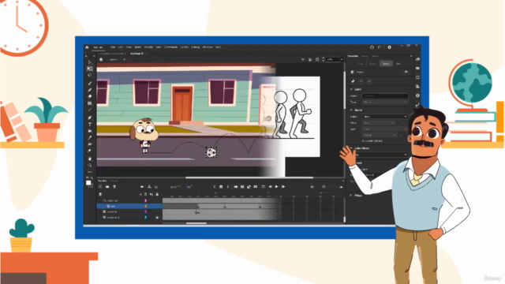Image resolution: width=505 pixels, height=284 pixels.
Task: Toggle outline view for all layers header
Action: click(x=145, y=194)
